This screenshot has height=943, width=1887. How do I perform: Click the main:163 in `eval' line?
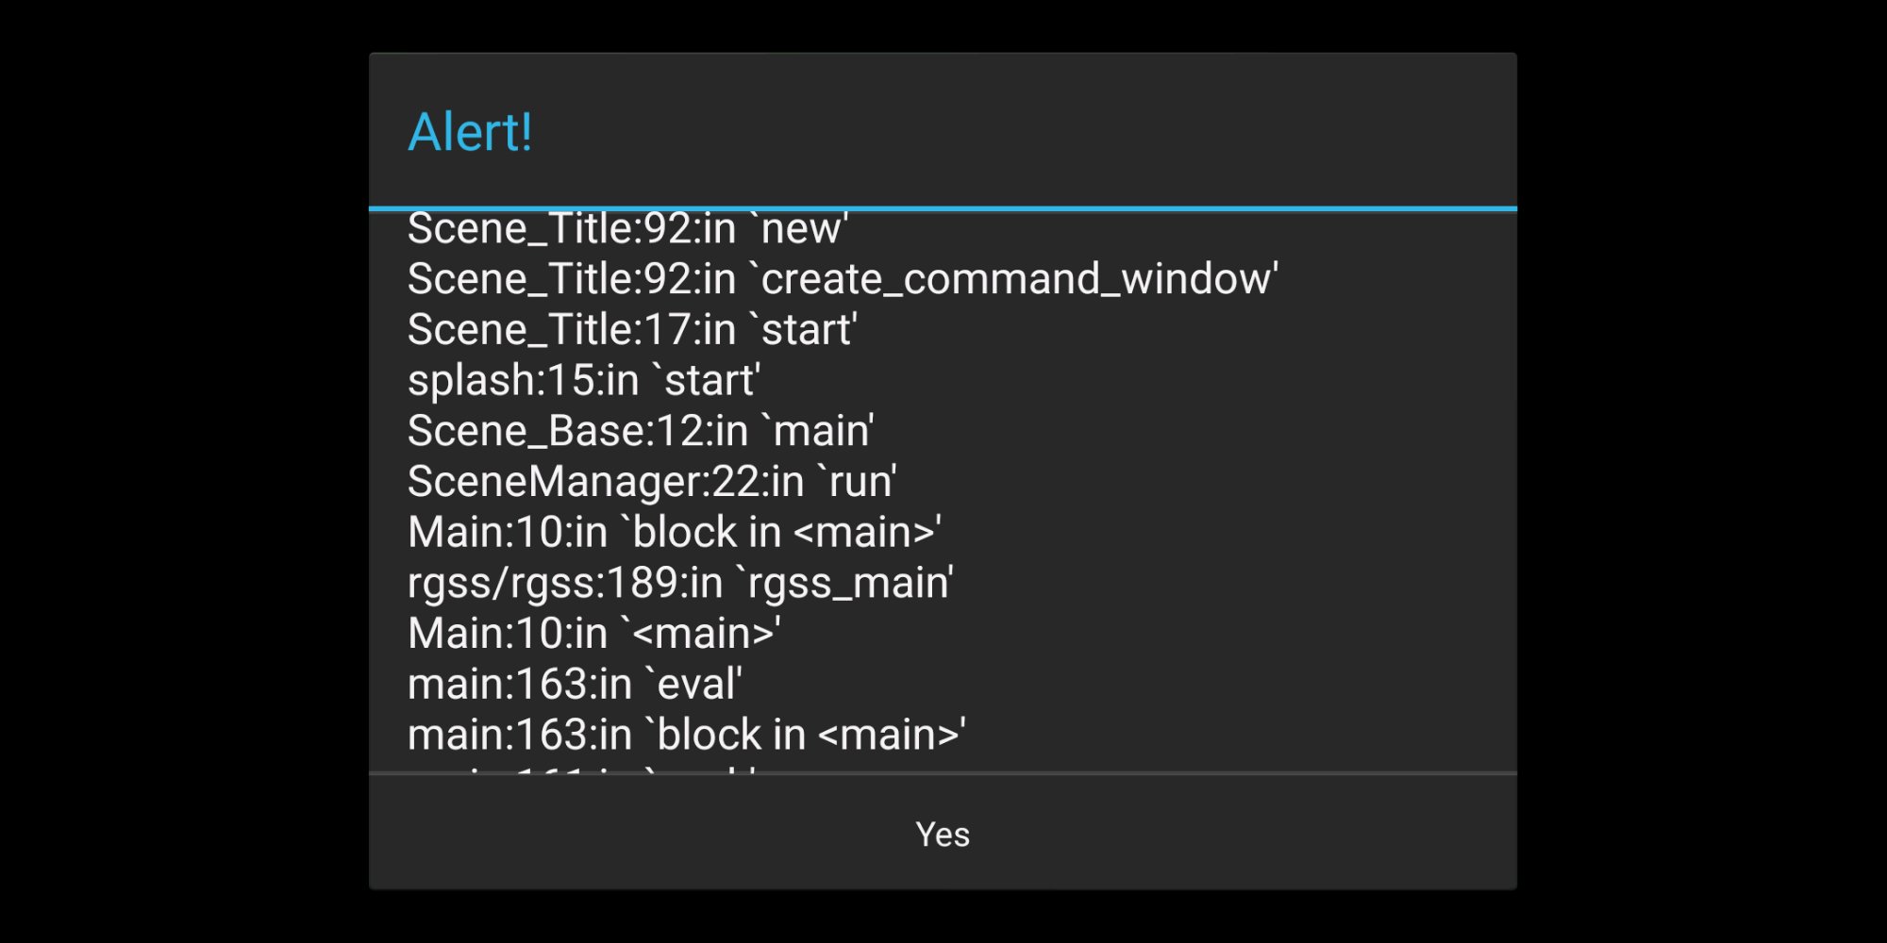(575, 685)
